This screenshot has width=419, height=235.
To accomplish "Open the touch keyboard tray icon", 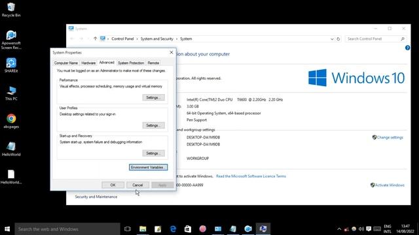I will (x=377, y=229).
